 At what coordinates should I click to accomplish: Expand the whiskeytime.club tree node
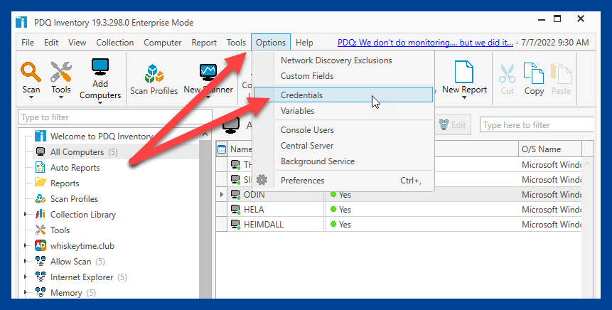click(x=26, y=245)
